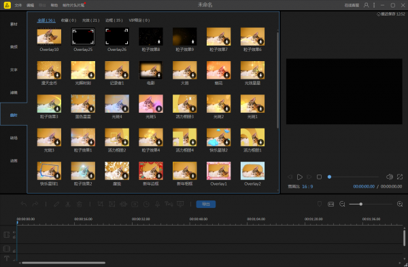The height and width of the screenshot is (267, 408).
Task: Download the 粒子效果7 overlay
Action: pyautogui.click(x=226, y=41)
